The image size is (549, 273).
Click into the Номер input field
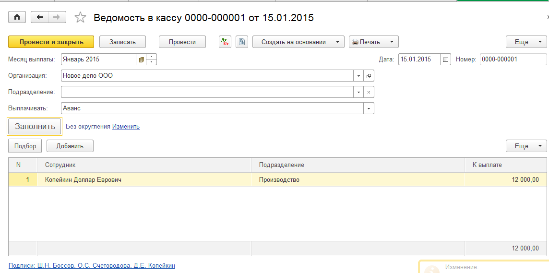click(513, 59)
